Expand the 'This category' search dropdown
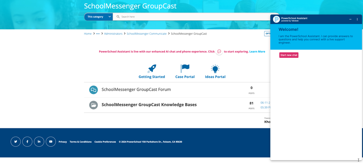The height and width of the screenshot is (163, 363). click(98, 17)
